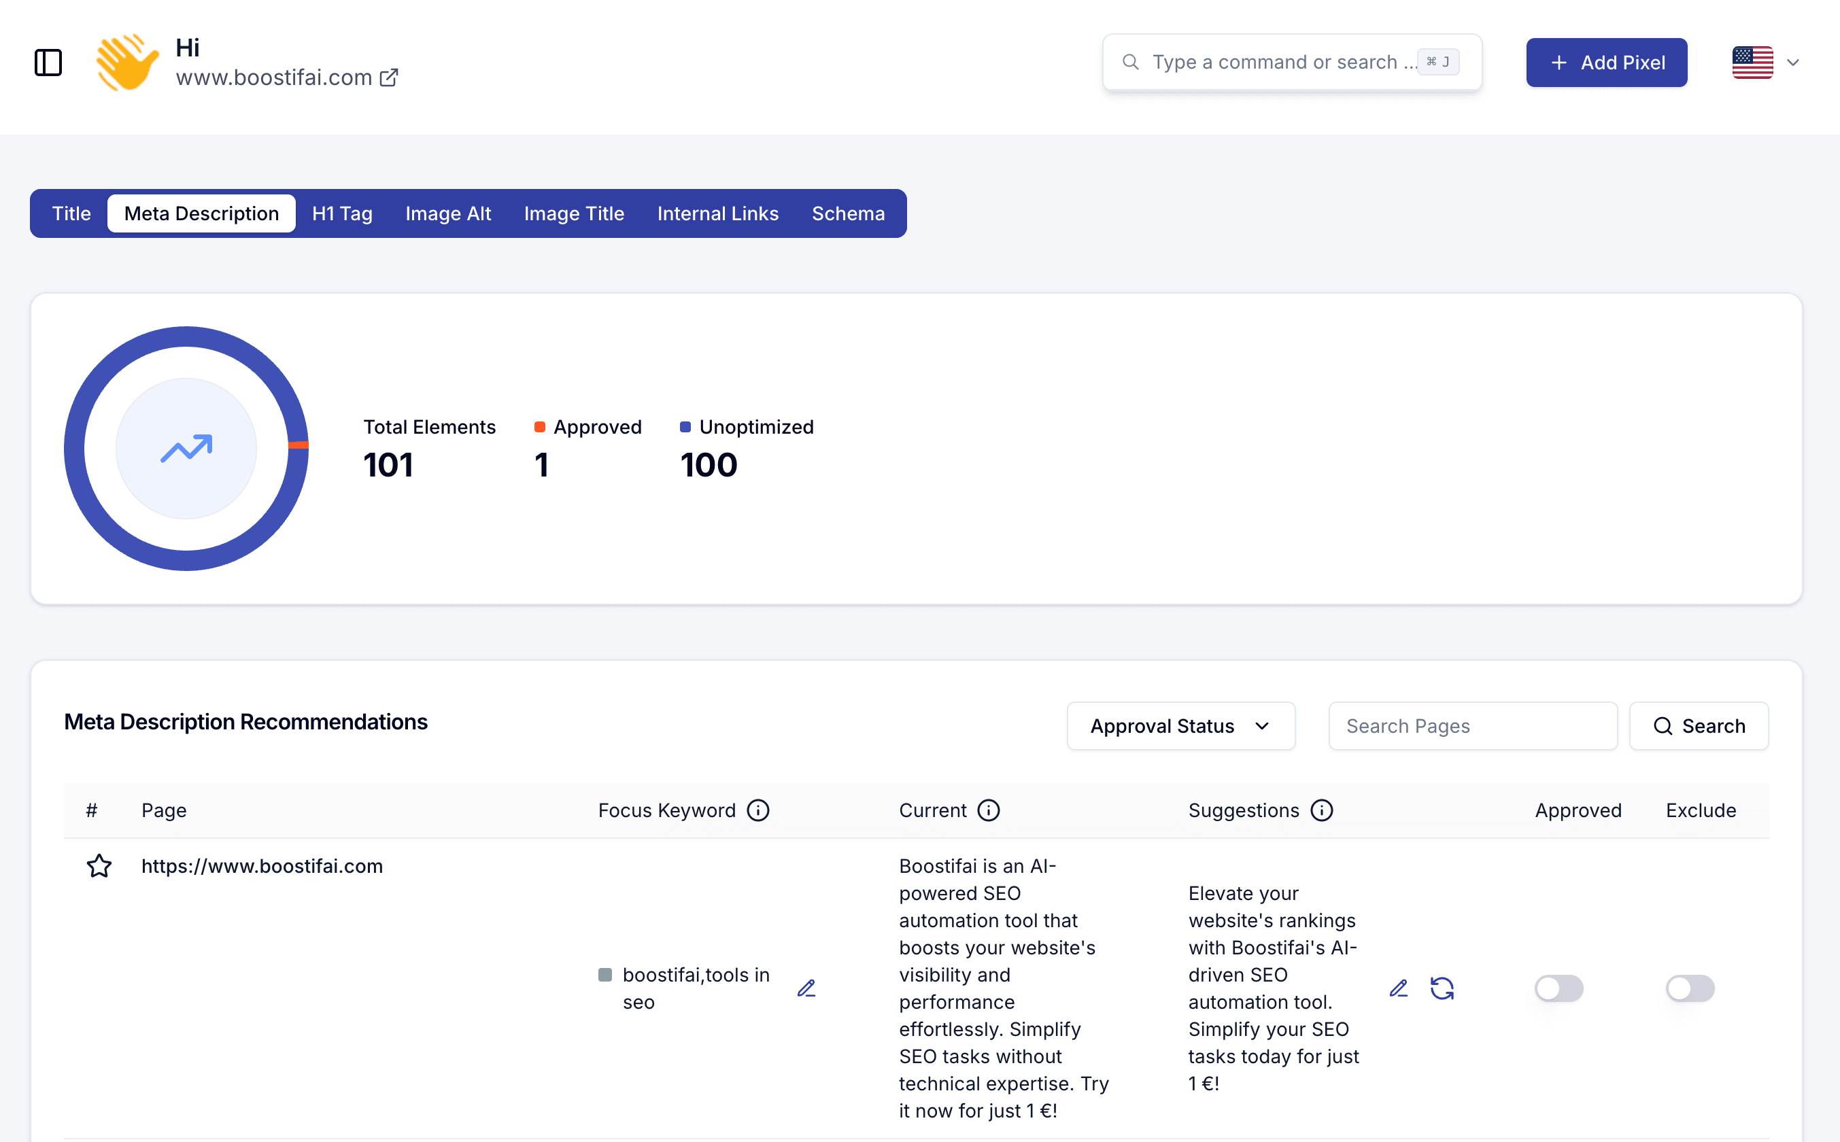Select the Schema tab
This screenshot has width=1840, height=1142.
[848, 213]
